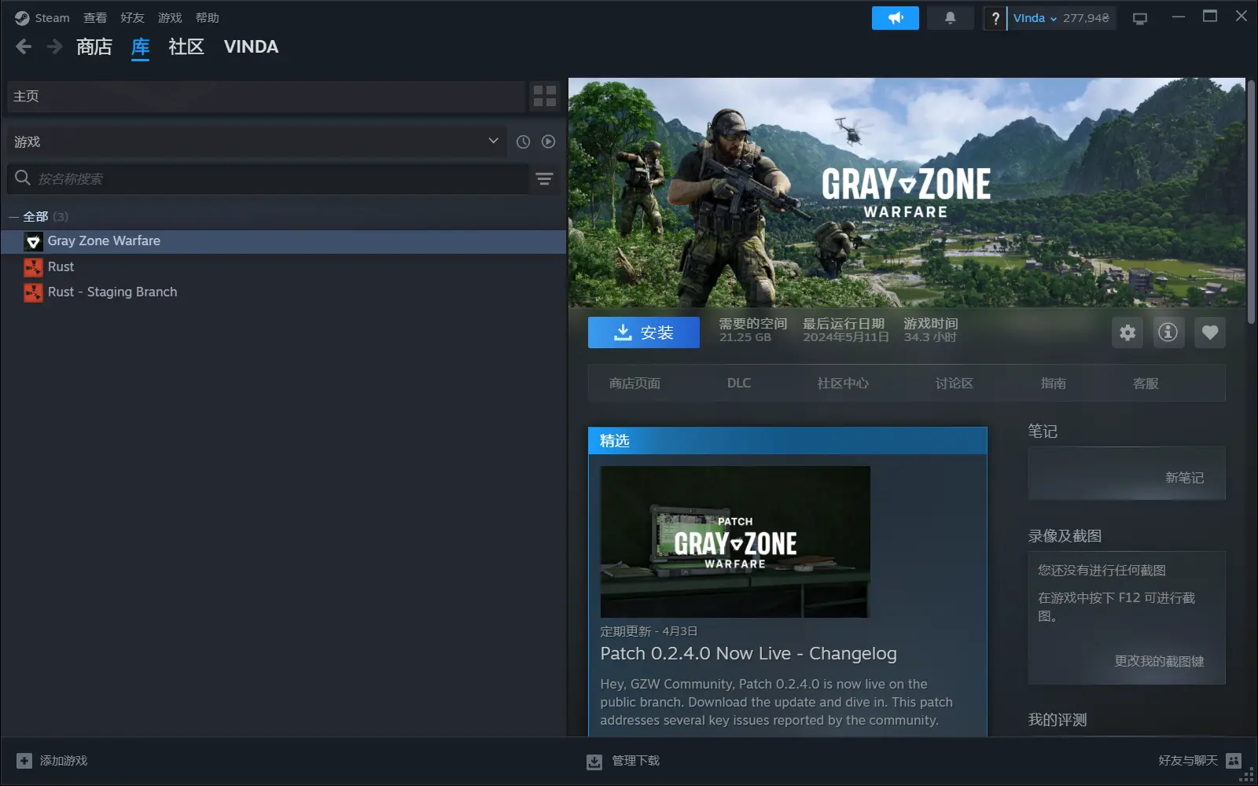Switch to the DLC tab
This screenshot has width=1258, height=786.
738,383
